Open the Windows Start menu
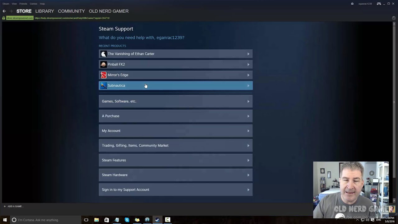398x224 pixels. [5, 220]
